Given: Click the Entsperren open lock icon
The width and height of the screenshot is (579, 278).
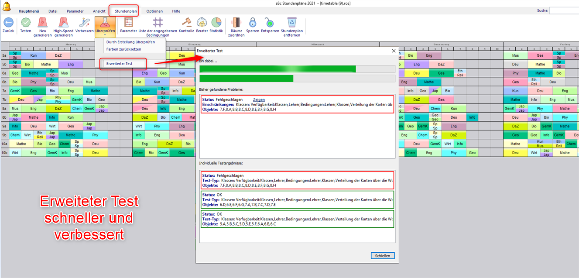Looking at the screenshot, I should [269, 22].
